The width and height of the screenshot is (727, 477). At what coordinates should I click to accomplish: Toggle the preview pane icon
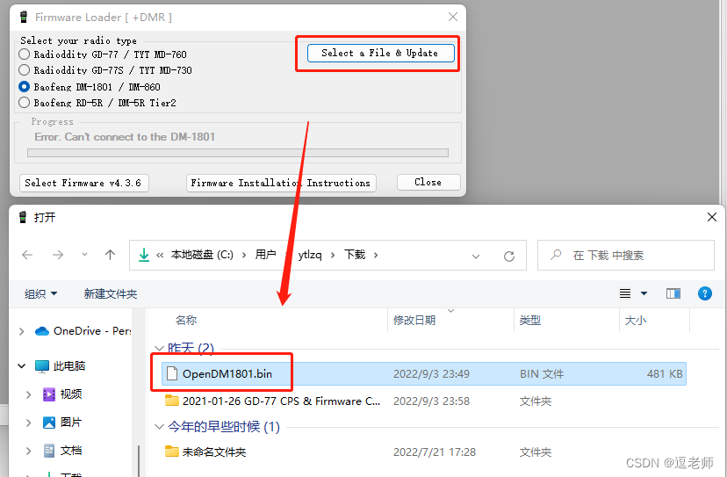673,293
